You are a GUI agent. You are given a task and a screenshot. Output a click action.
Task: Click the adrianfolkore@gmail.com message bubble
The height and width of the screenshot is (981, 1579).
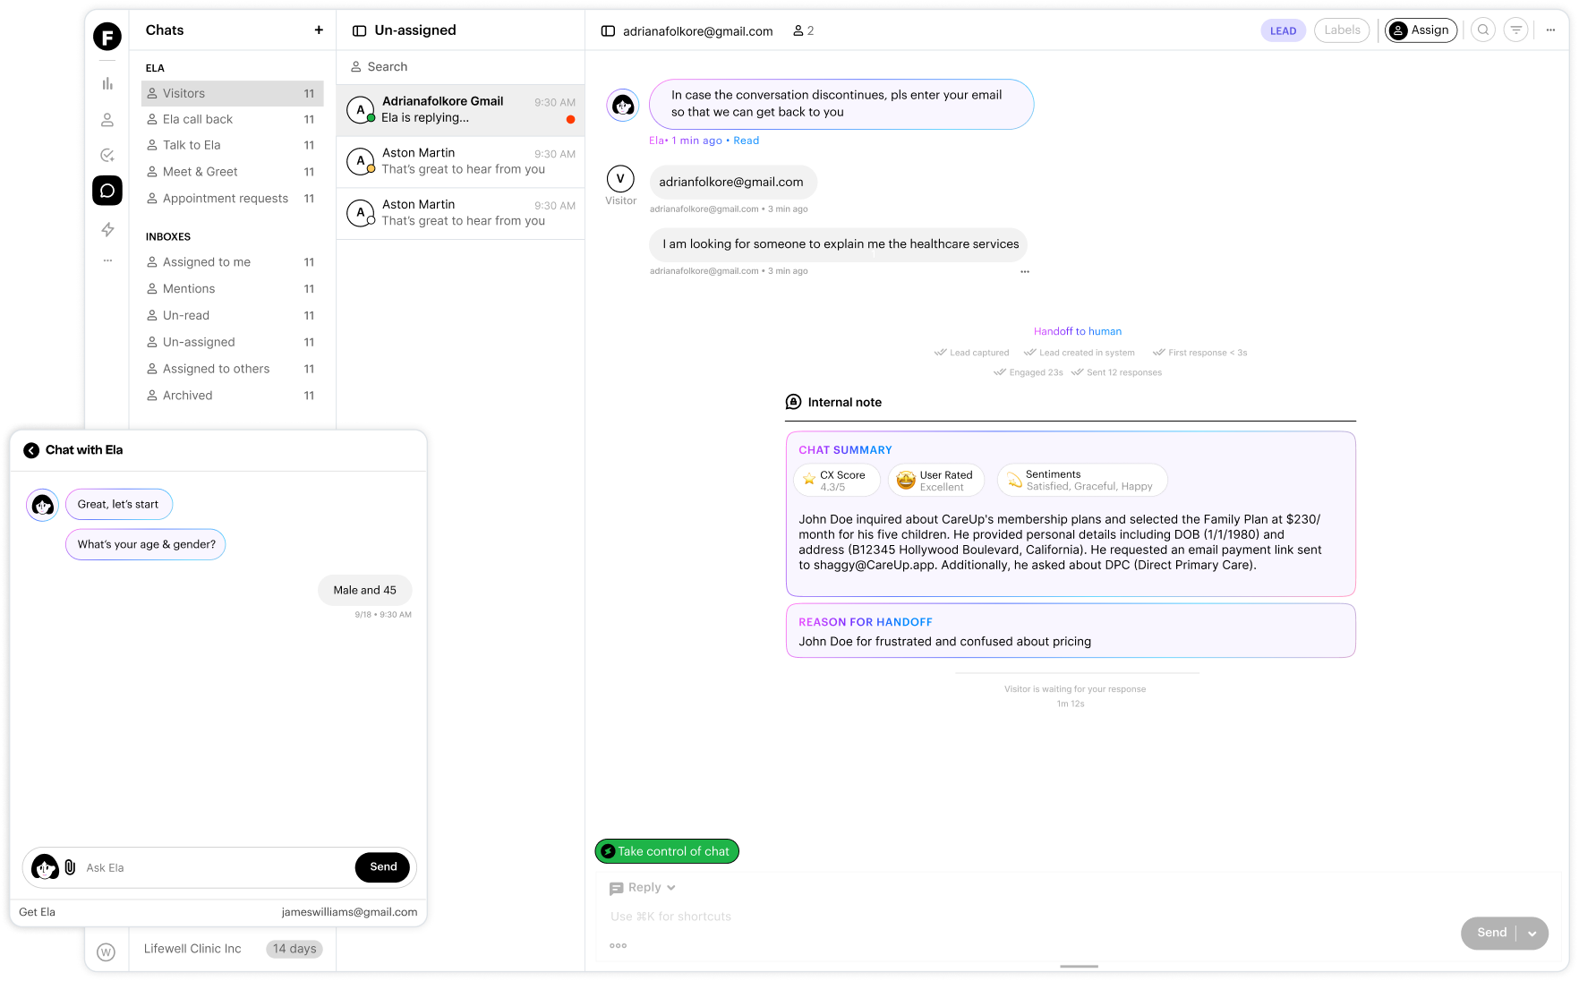click(x=732, y=182)
